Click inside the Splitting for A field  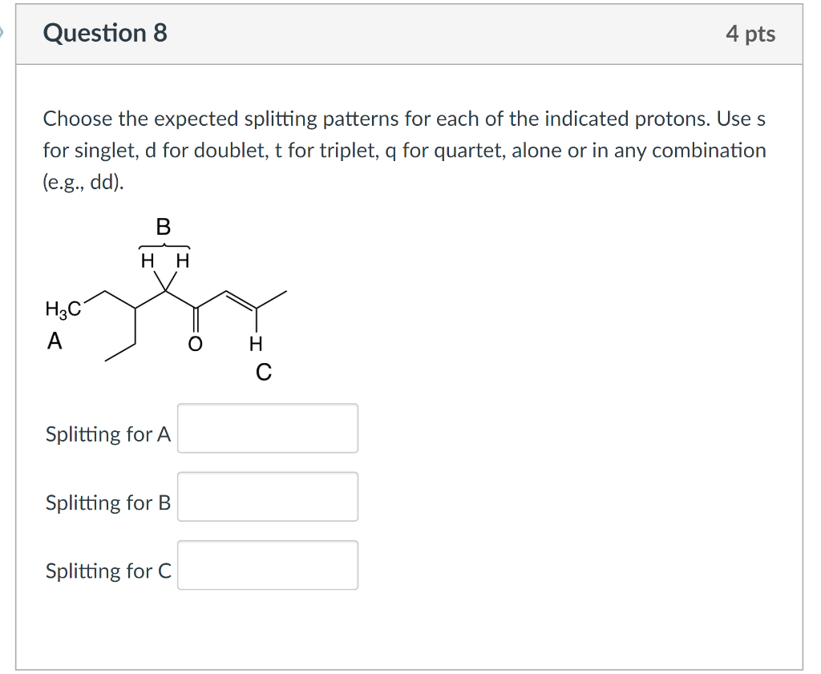pos(267,429)
